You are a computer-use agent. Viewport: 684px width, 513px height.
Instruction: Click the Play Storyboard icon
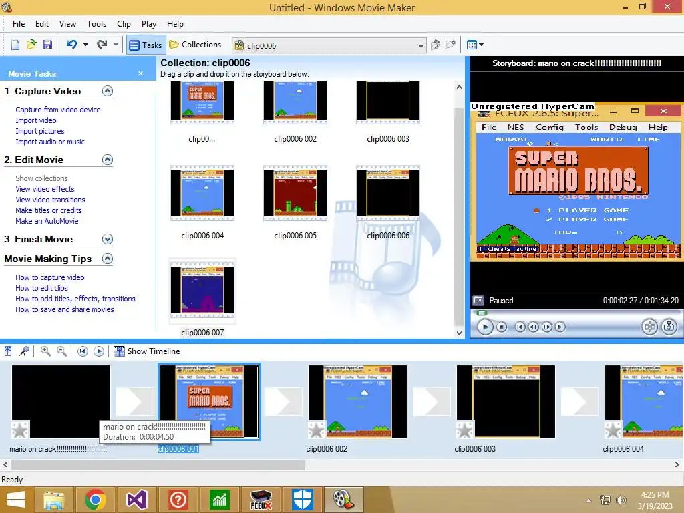point(99,351)
